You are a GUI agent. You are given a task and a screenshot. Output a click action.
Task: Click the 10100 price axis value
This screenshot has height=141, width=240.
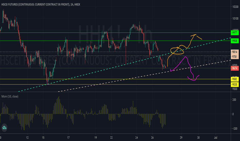point(235,18)
